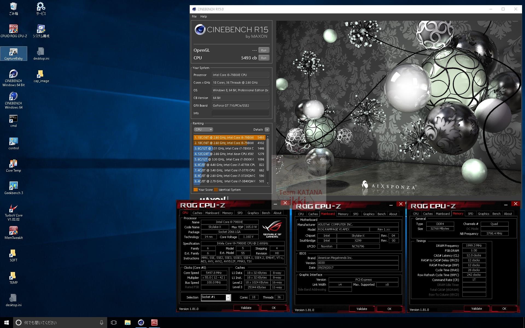Open File Explorer from the taskbar
The image size is (525, 328).
(x=127, y=323)
